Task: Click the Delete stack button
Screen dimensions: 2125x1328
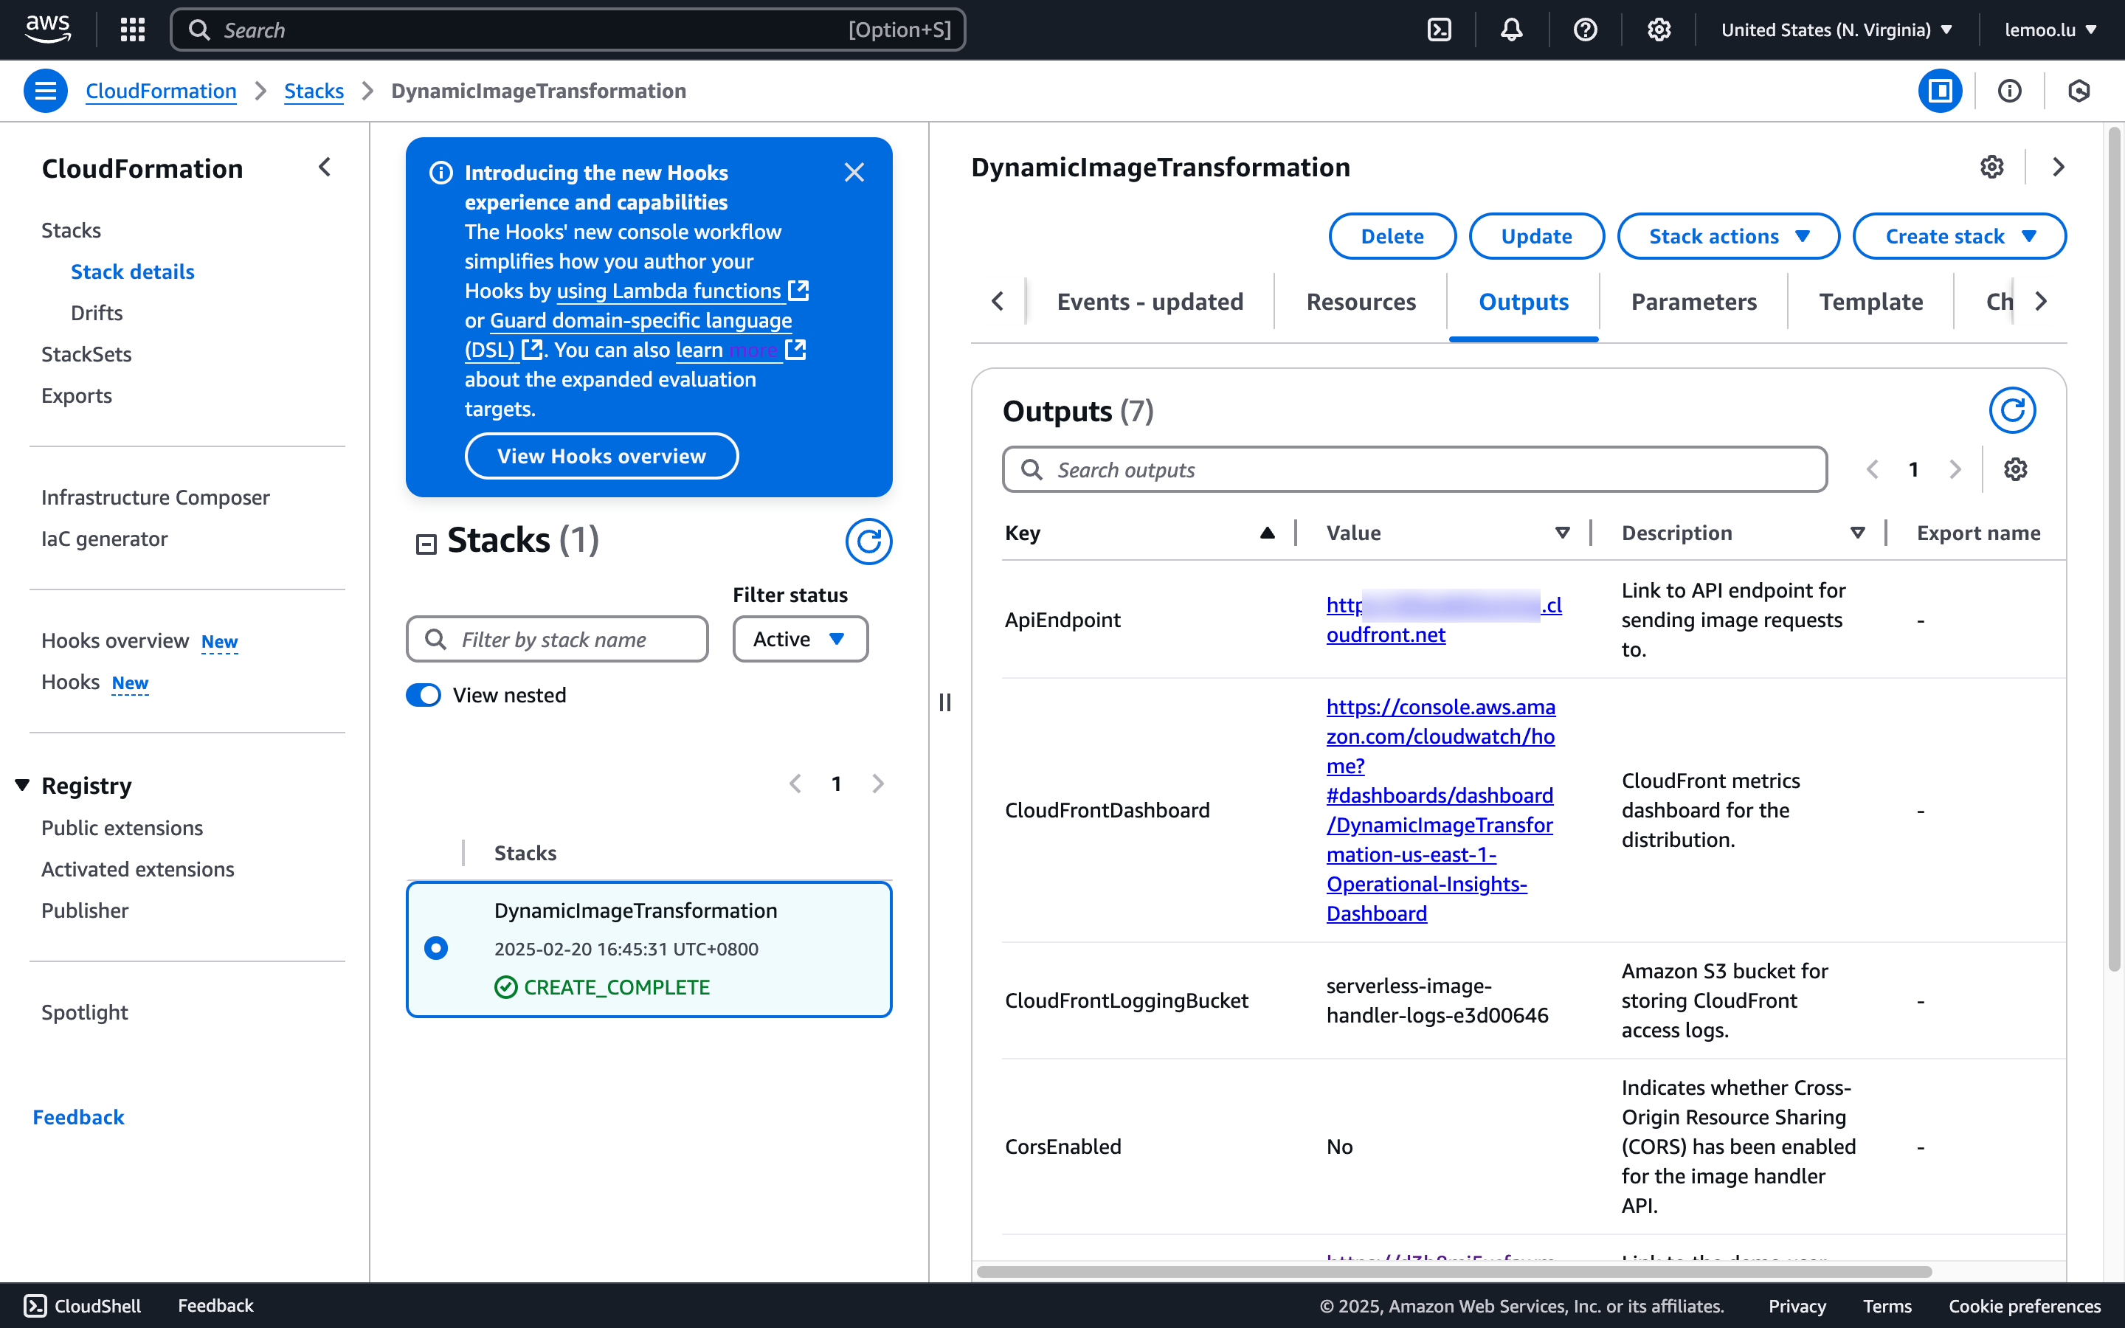Action: (1392, 236)
